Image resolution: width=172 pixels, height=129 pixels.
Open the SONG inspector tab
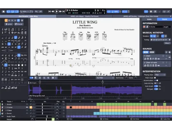coord(149,19)
